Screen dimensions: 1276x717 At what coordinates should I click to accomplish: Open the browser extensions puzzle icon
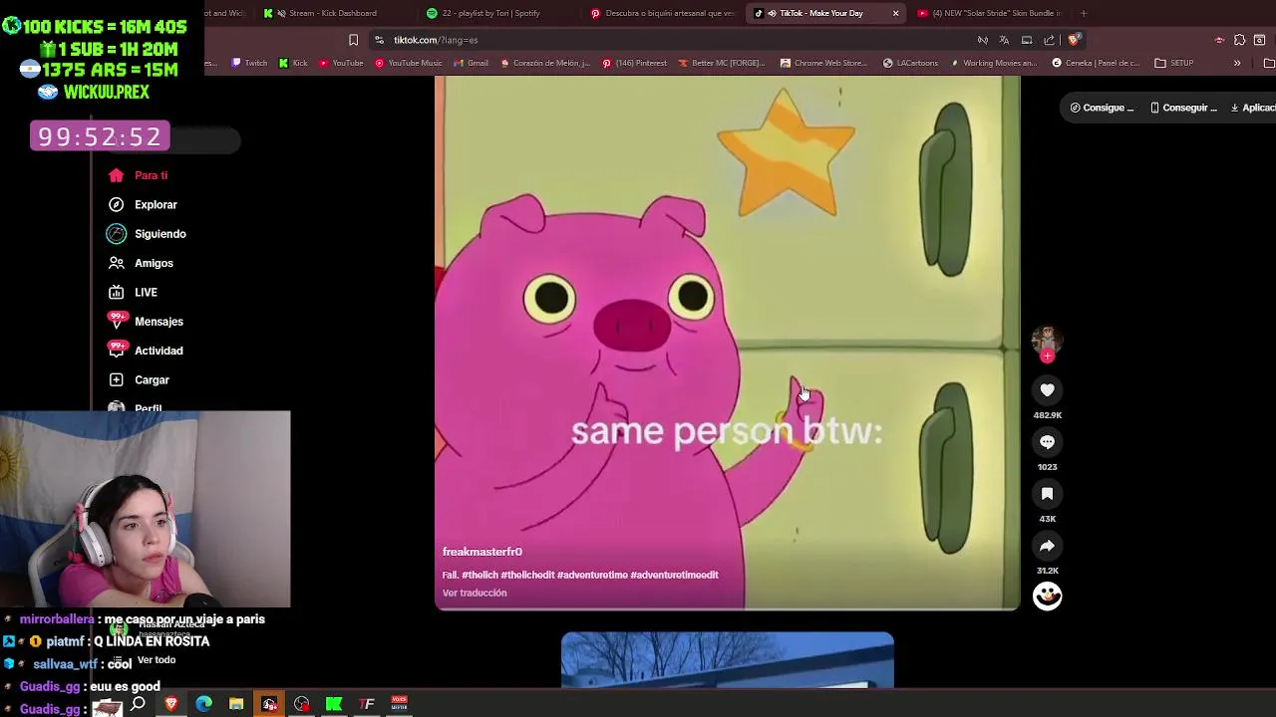(x=1239, y=40)
